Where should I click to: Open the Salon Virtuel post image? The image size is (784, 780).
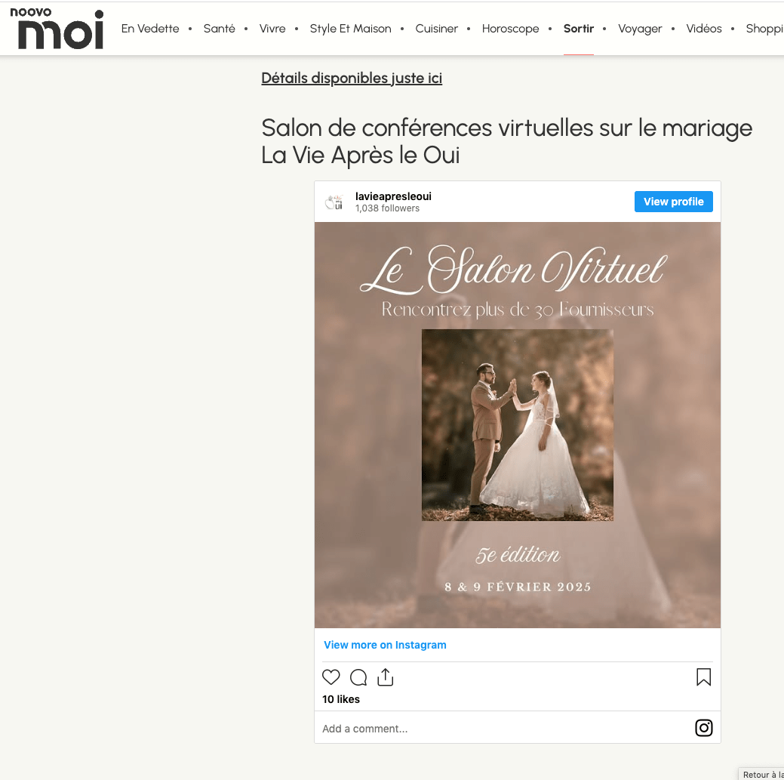click(518, 425)
